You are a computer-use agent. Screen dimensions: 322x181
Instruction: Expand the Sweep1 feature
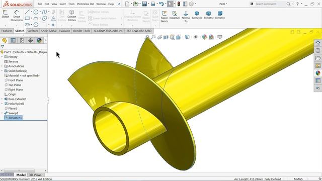tap(2, 113)
